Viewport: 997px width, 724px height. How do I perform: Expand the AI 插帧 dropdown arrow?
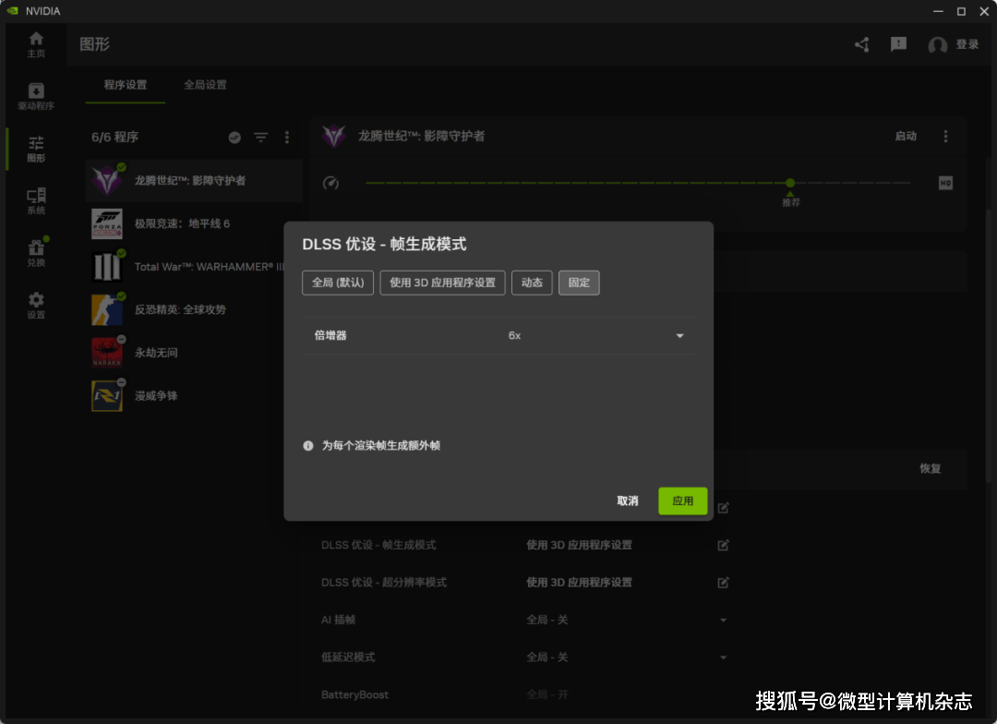point(723,621)
